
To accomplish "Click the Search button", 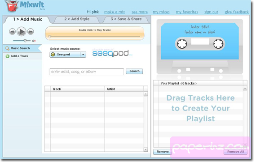I will coord(134,71).
